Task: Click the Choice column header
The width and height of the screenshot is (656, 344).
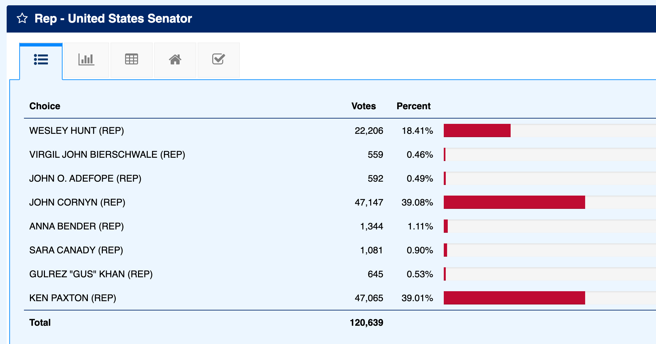Action: pyautogui.click(x=45, y=106)
